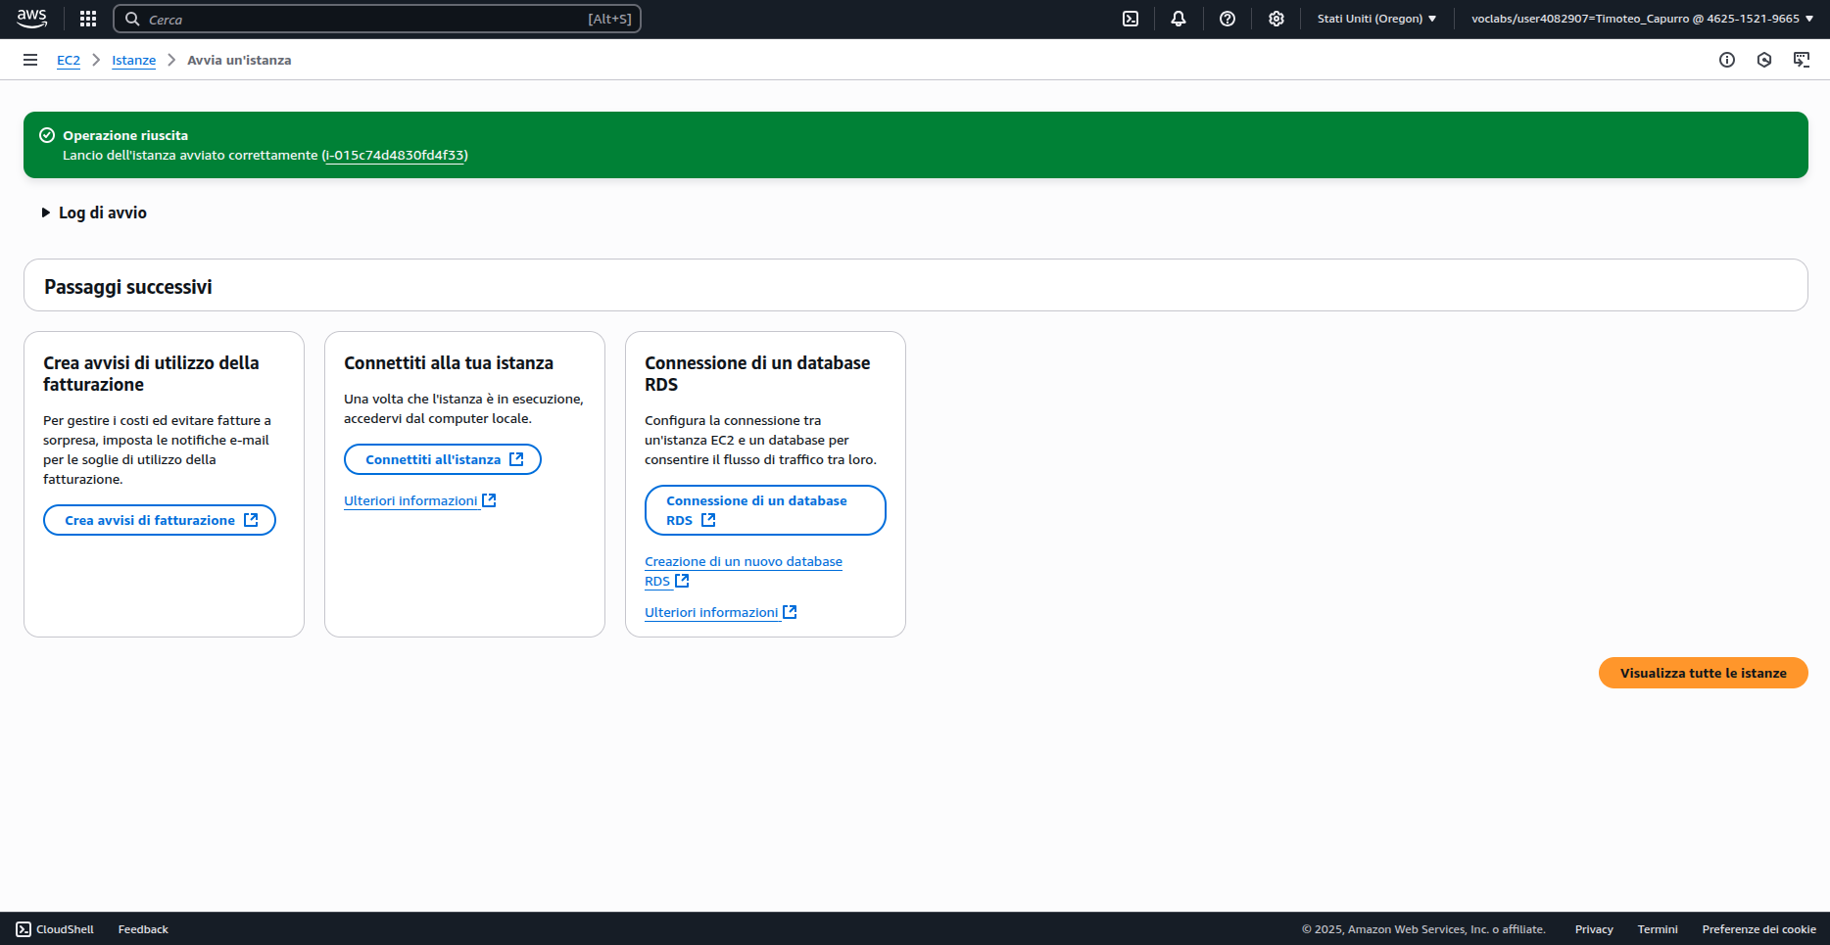Open the help question mark icon
Viewport: 1830px width, 945px height.
[1228, 19]
